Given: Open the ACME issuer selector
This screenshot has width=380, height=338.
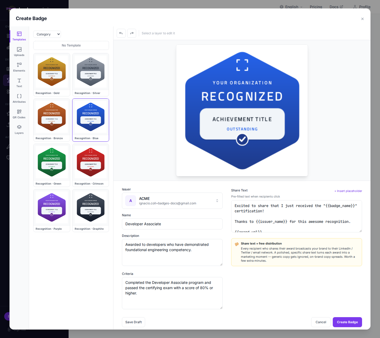Looking at the screenshot, I should tap(172, 201).
